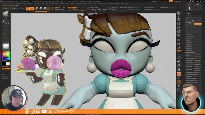The image size is (205, 115).
Task: Click the orange Menus button
Action: [171, 1]
